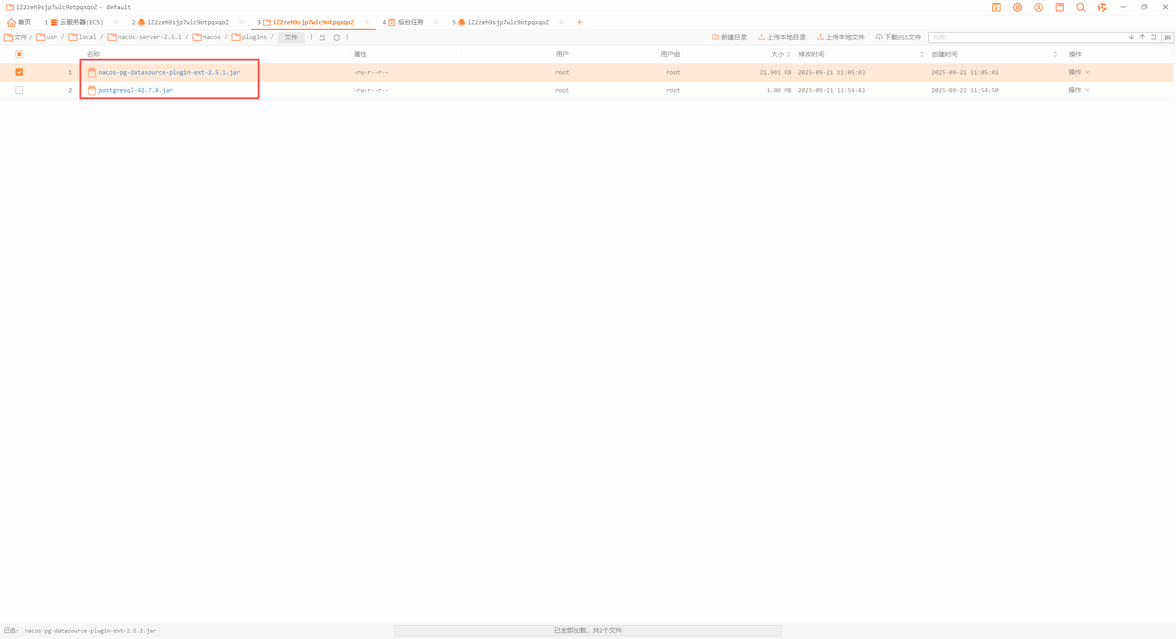The height and width of the screenshot is (639, 1176).
Task: Check the postgresql-42.7.8.jar row checkbox
Action: click(19, 90)
